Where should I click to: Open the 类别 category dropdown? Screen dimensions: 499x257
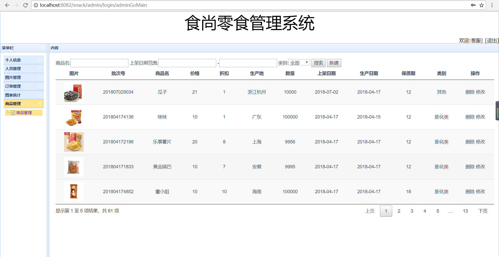(x=299, y=62)
